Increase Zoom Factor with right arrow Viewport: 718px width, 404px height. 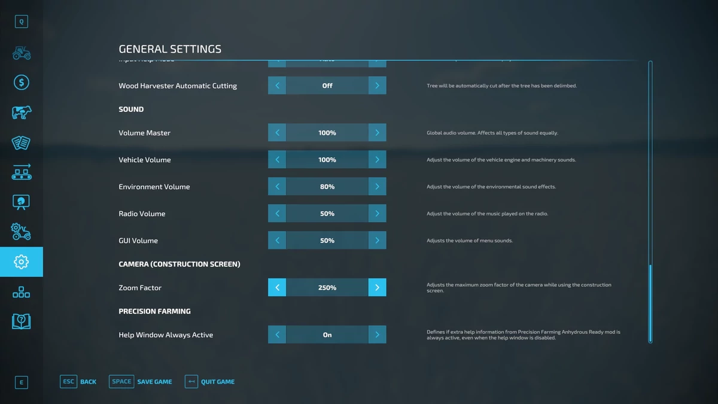click(377, 288)
